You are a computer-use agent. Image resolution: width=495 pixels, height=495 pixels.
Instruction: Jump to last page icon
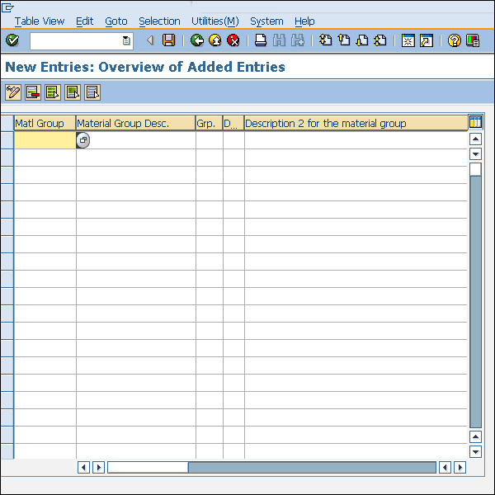pos(380,40)
